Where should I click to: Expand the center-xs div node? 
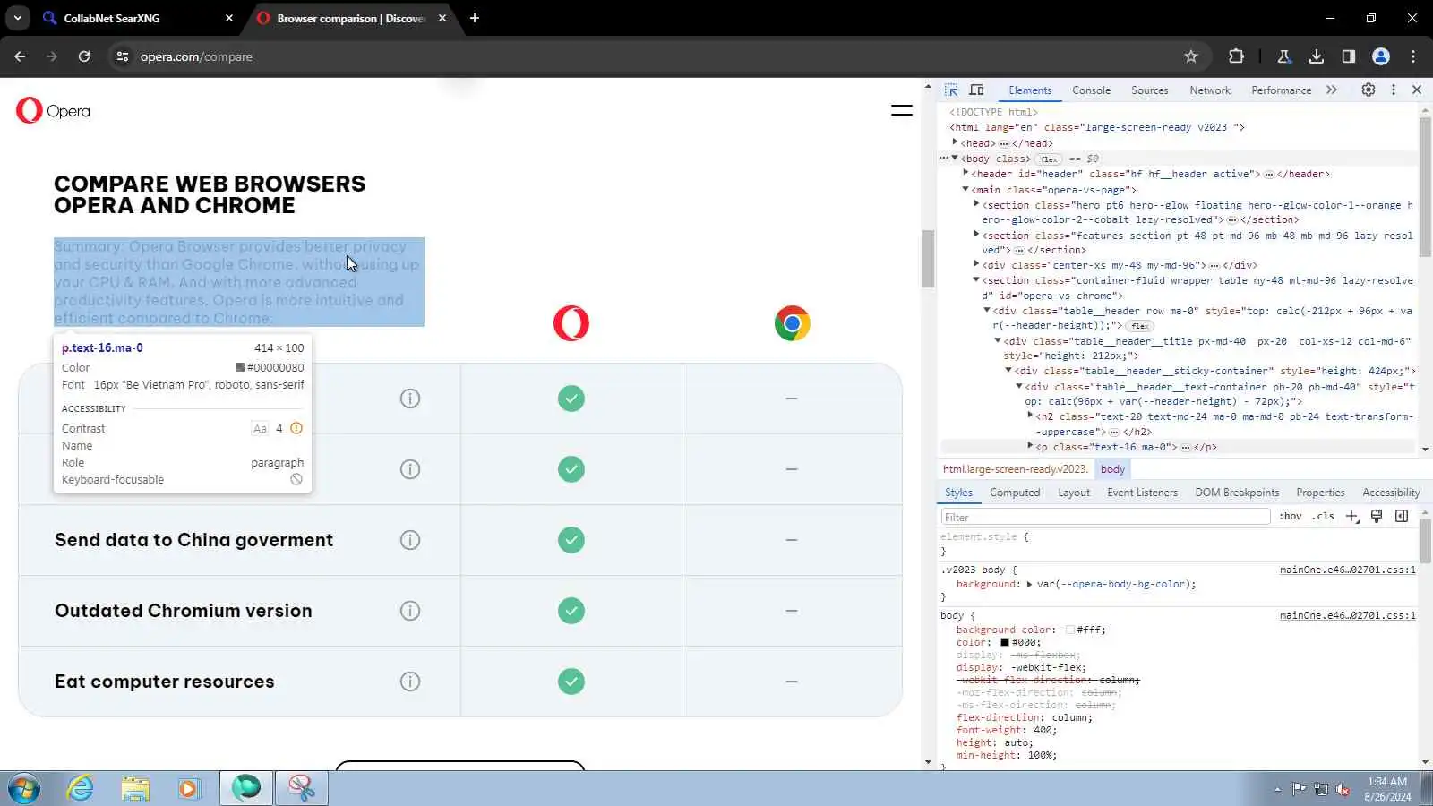click(976, 264)
